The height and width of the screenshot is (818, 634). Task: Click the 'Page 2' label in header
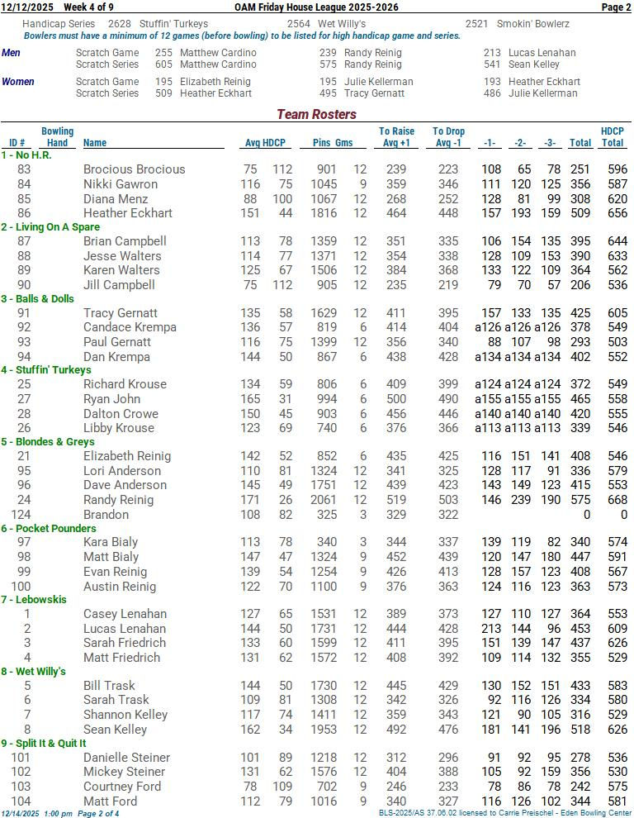616,7
